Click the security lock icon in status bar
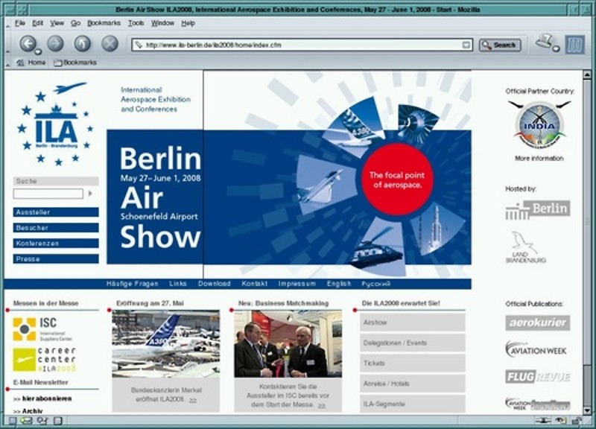 [x=577, y=421]
